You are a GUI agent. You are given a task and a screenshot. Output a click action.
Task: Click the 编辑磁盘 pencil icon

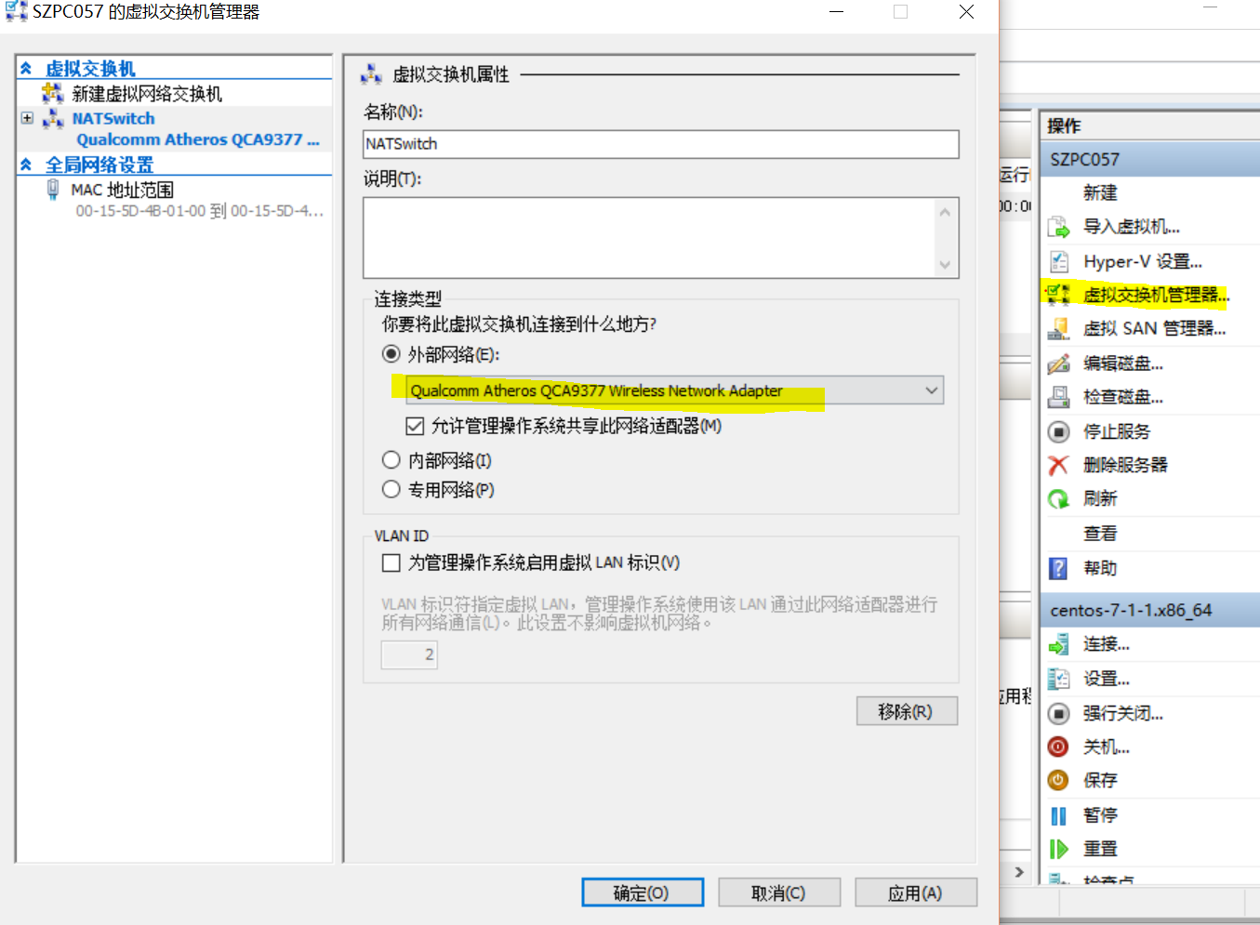point(1058,363)
